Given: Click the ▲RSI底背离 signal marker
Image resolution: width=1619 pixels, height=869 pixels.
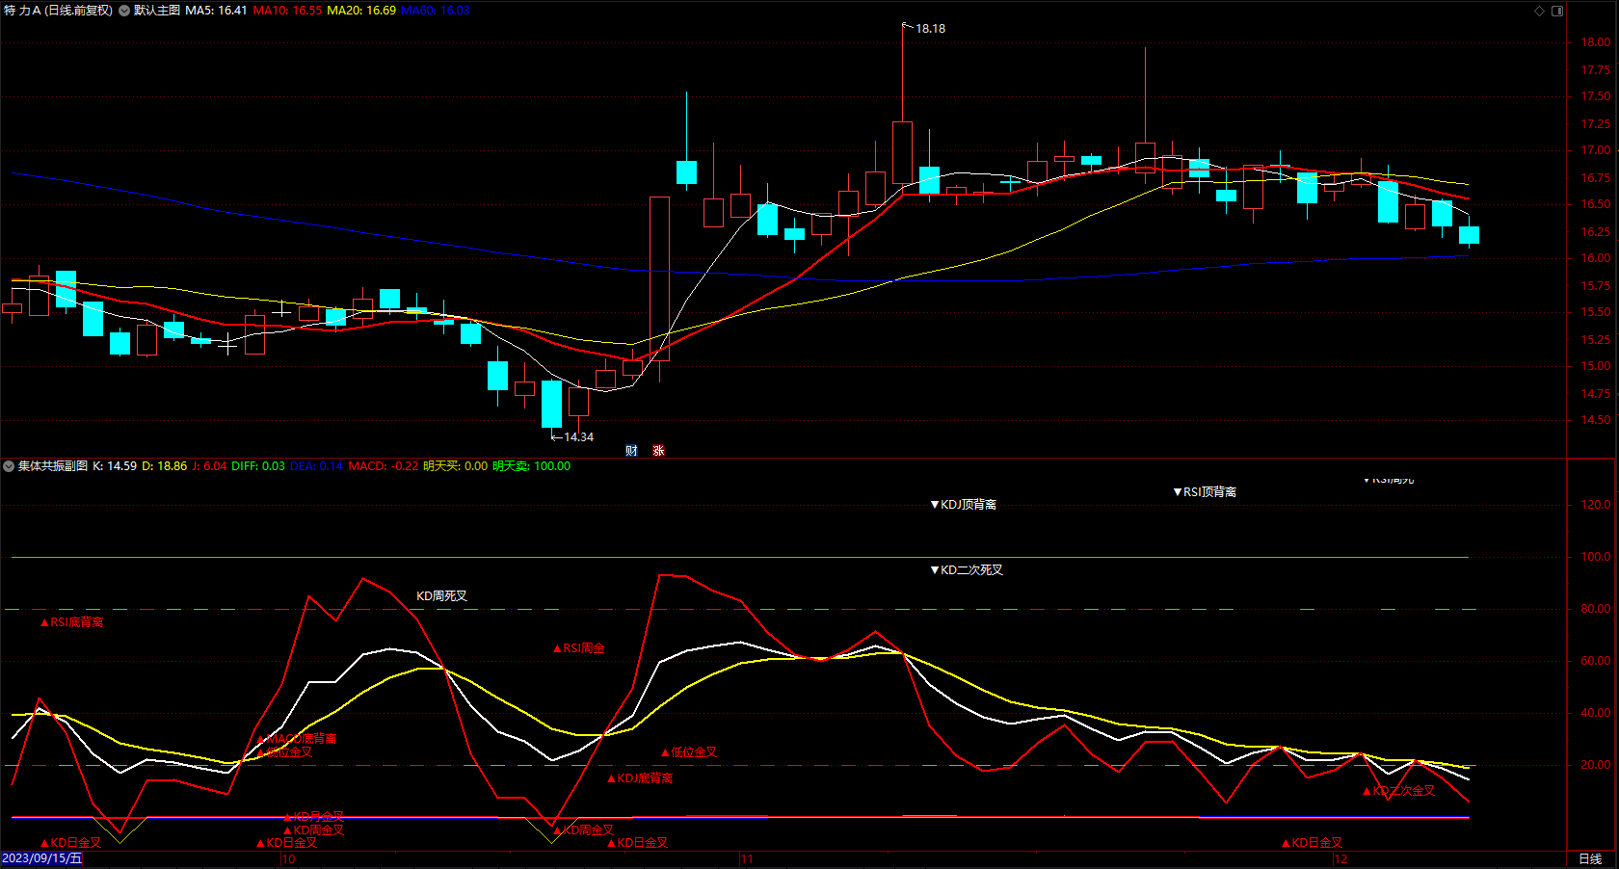Looking at the screenshot, I should 71,622.
